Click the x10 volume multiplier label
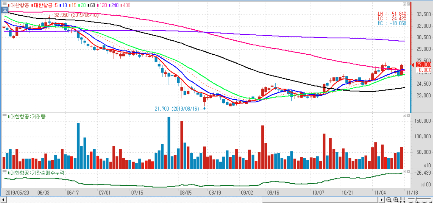 pos(427,165)
